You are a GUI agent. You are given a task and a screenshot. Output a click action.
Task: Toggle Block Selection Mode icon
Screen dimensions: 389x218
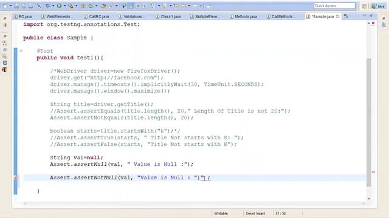(137, 5)
